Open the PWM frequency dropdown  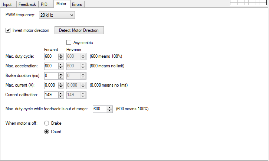coord(57,15)
